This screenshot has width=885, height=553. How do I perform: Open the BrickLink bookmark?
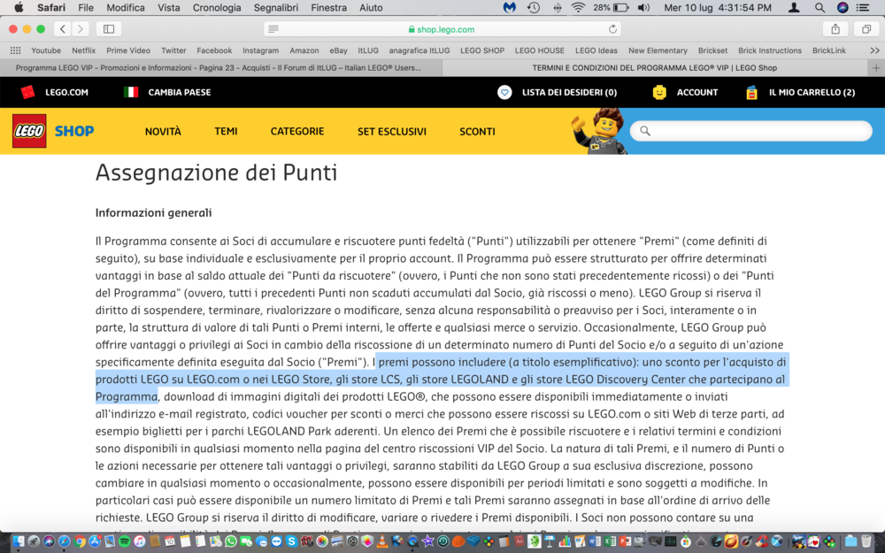829,50
